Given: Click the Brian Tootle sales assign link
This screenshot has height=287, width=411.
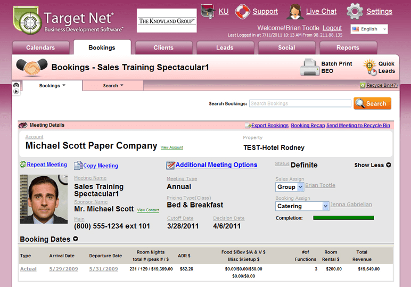Looking at the screenshot, I should (x=320, y=185).
